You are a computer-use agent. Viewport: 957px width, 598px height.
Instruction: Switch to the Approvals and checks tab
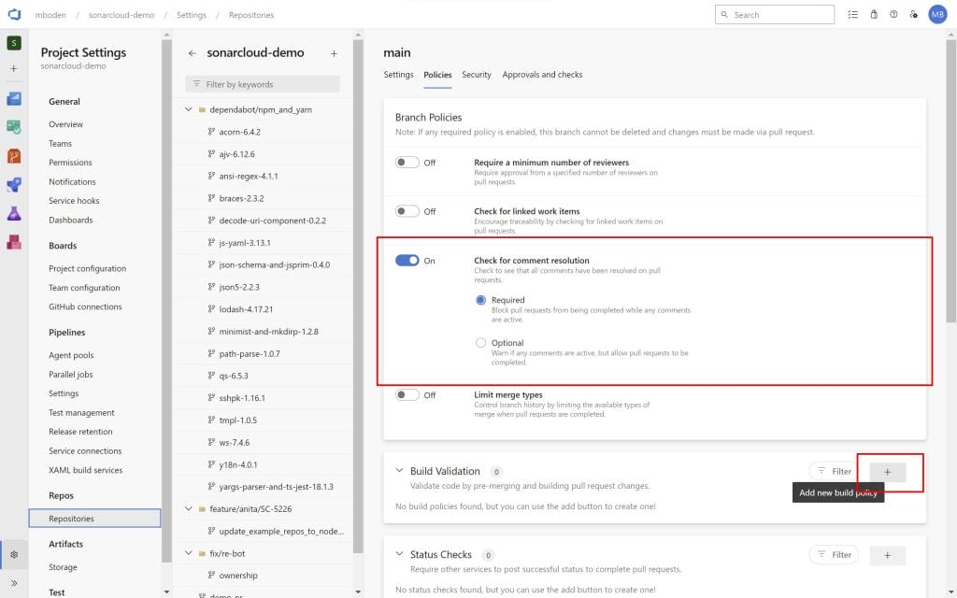[542, 75]
